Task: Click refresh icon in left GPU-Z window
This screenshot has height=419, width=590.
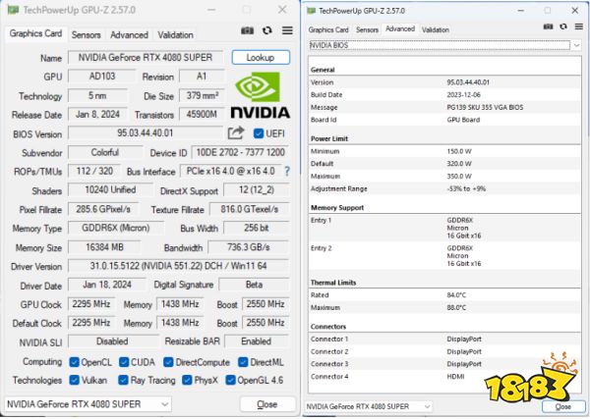Action: pos(267,30)
